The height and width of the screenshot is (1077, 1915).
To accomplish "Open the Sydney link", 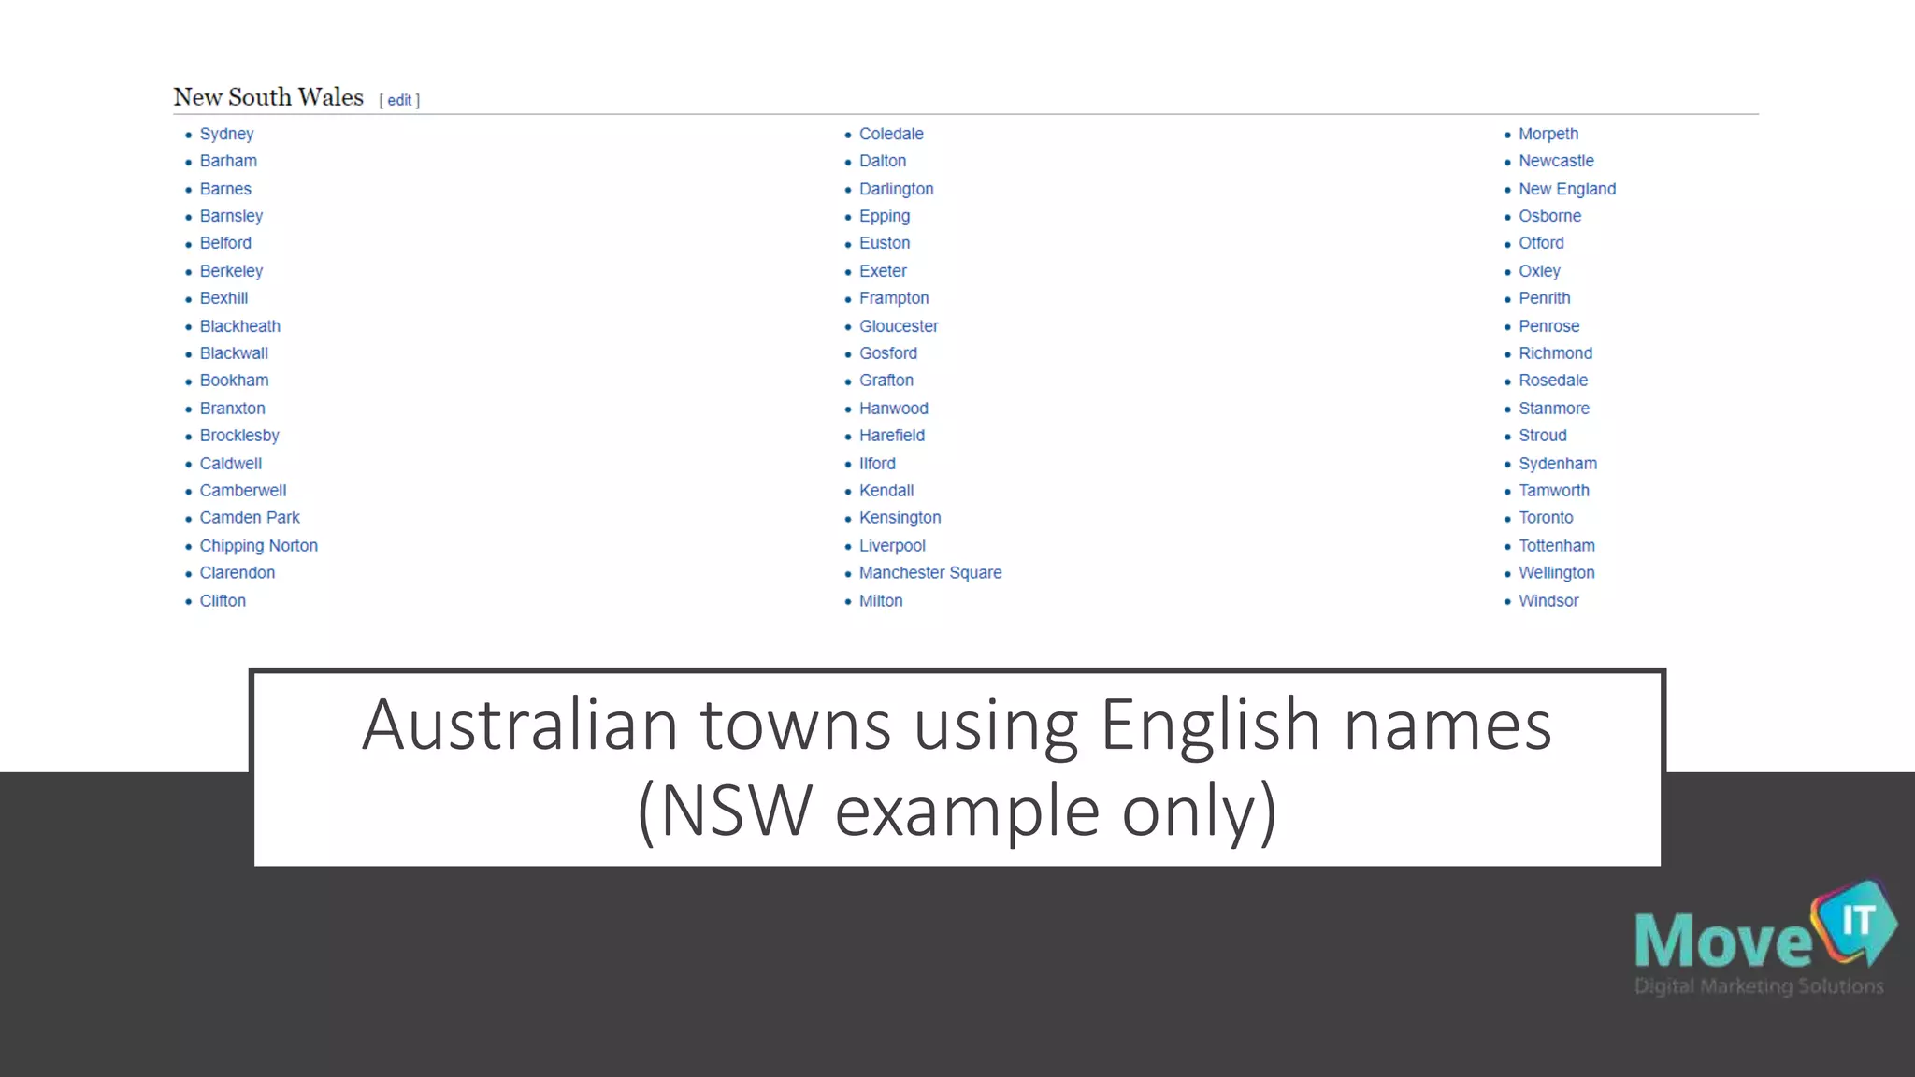I will point(226,134).
